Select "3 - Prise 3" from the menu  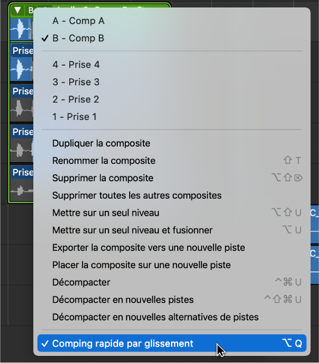tap(76, 82)
